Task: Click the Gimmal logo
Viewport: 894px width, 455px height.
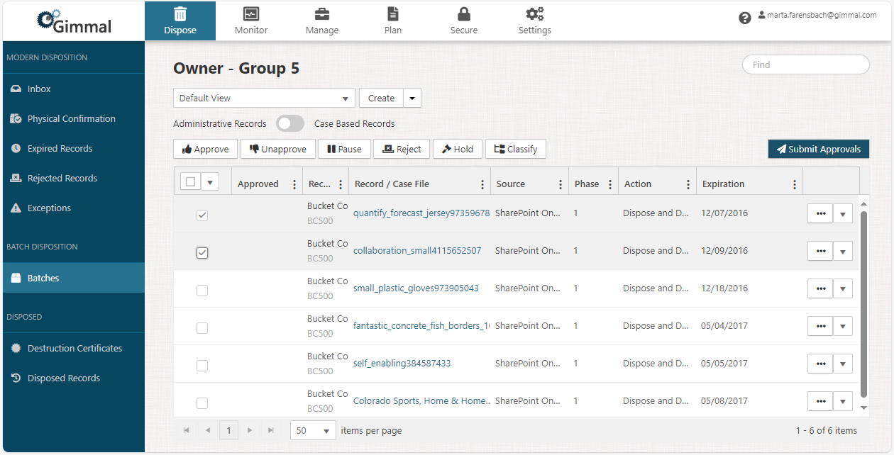Action: coord(74,23)
